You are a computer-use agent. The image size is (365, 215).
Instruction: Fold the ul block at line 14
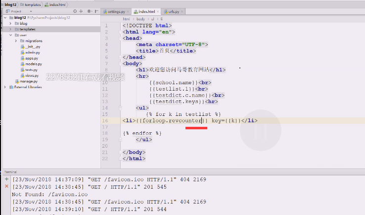click(120, 108)
